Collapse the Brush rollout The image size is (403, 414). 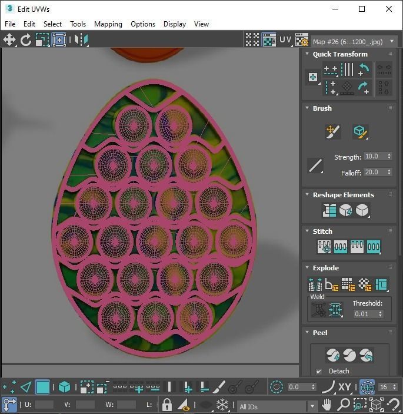pyautogui.click(x=307, y=108)
